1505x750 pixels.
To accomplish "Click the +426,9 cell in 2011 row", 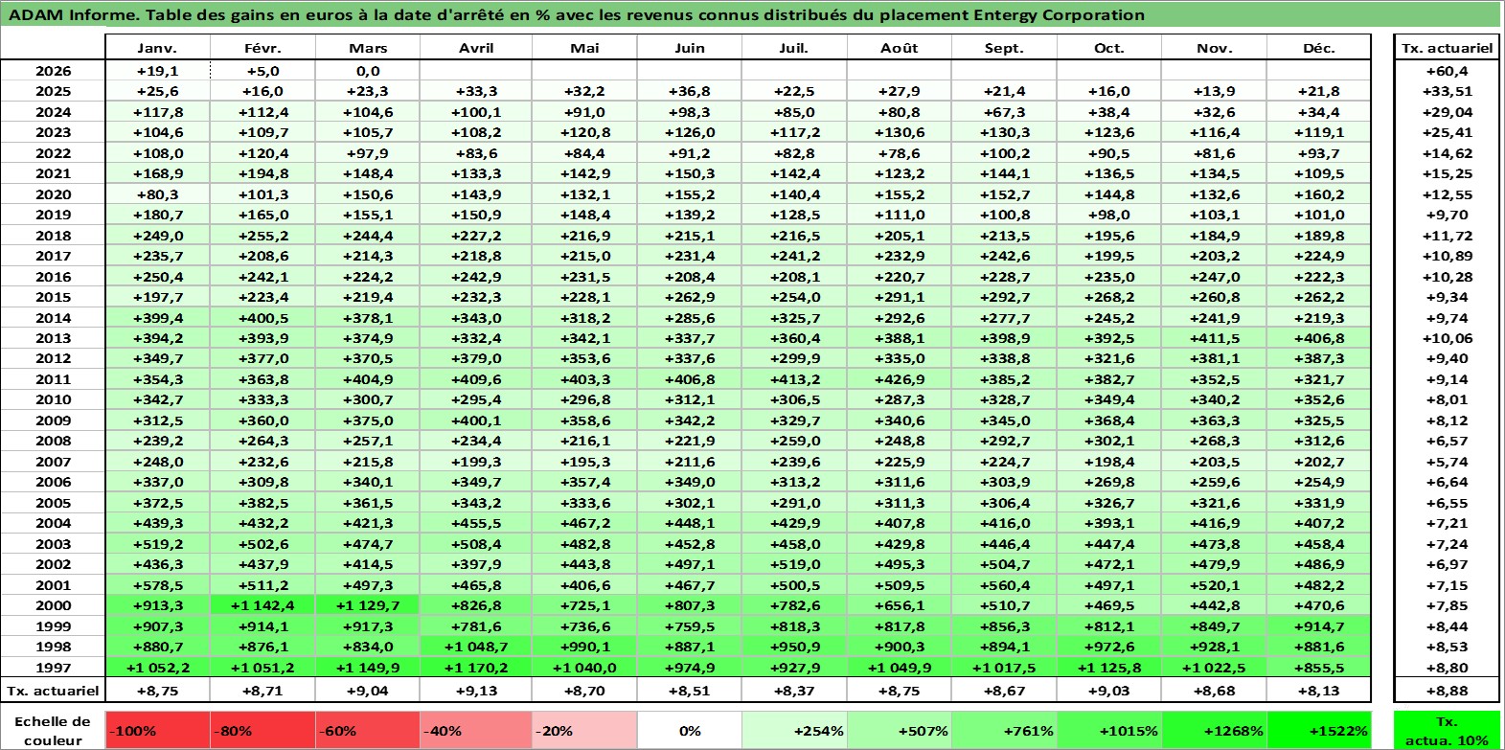I will pyautogui.click(x=900, y=379).
